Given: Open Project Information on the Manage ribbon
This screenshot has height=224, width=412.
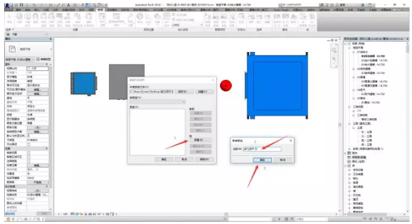Looking at the screenshot, I should (44, 18).
